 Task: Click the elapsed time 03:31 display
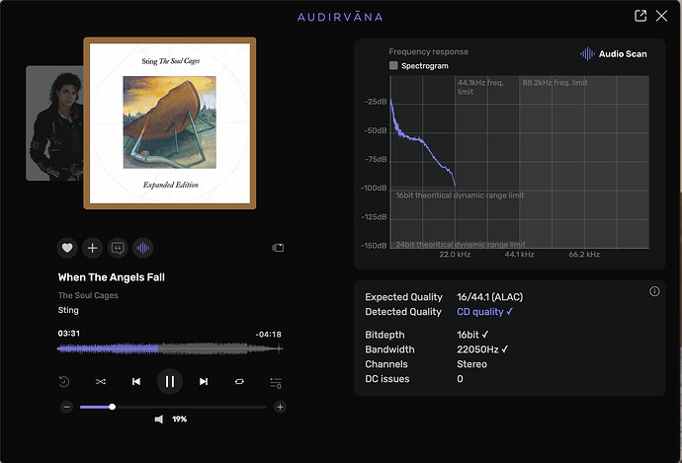pyautogui.click(x=69, y=333)
